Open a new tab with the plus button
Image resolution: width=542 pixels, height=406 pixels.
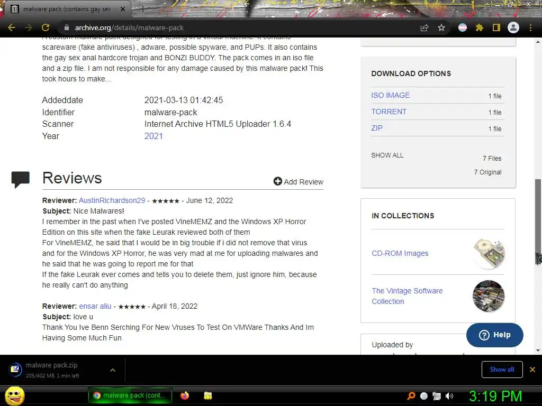click(142, 10)
